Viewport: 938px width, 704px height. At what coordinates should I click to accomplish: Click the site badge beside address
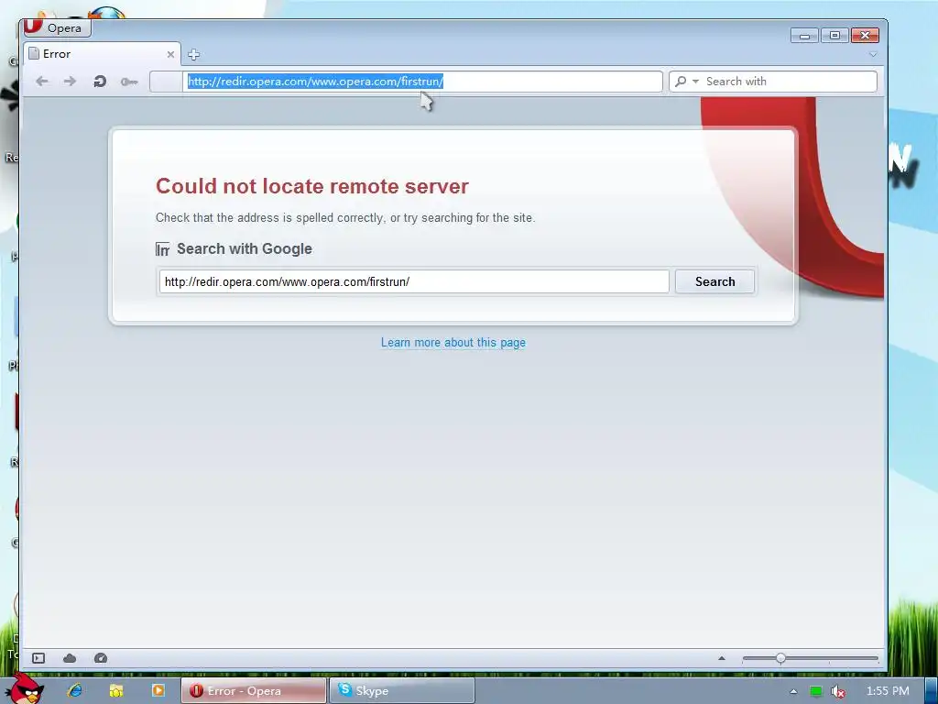point(166,82)
